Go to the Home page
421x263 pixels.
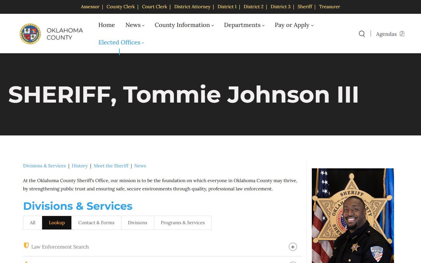(107, 25)
